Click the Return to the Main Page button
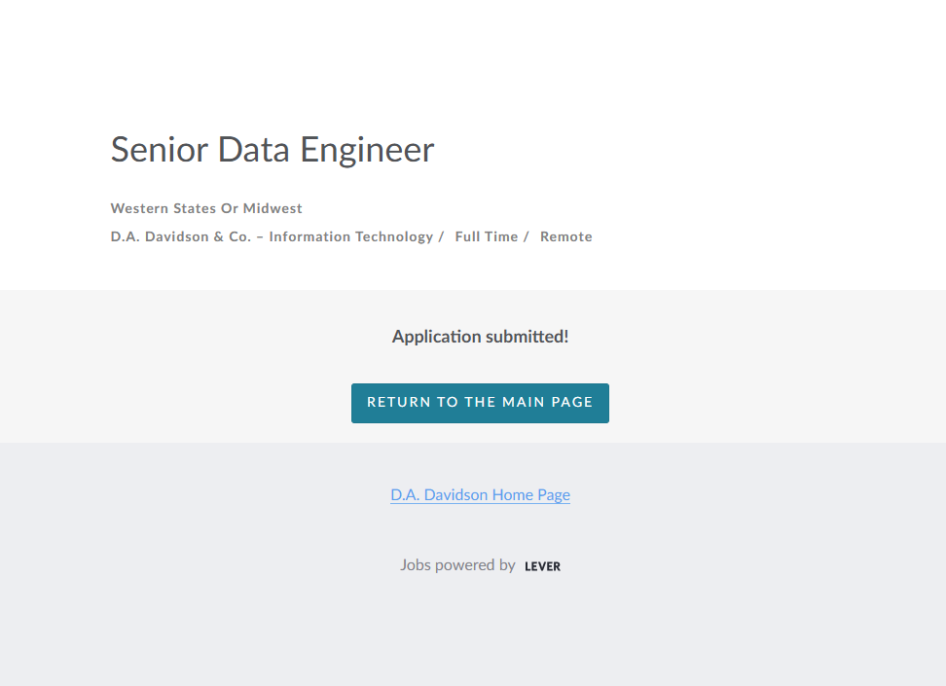 click(x=480, y=403)
